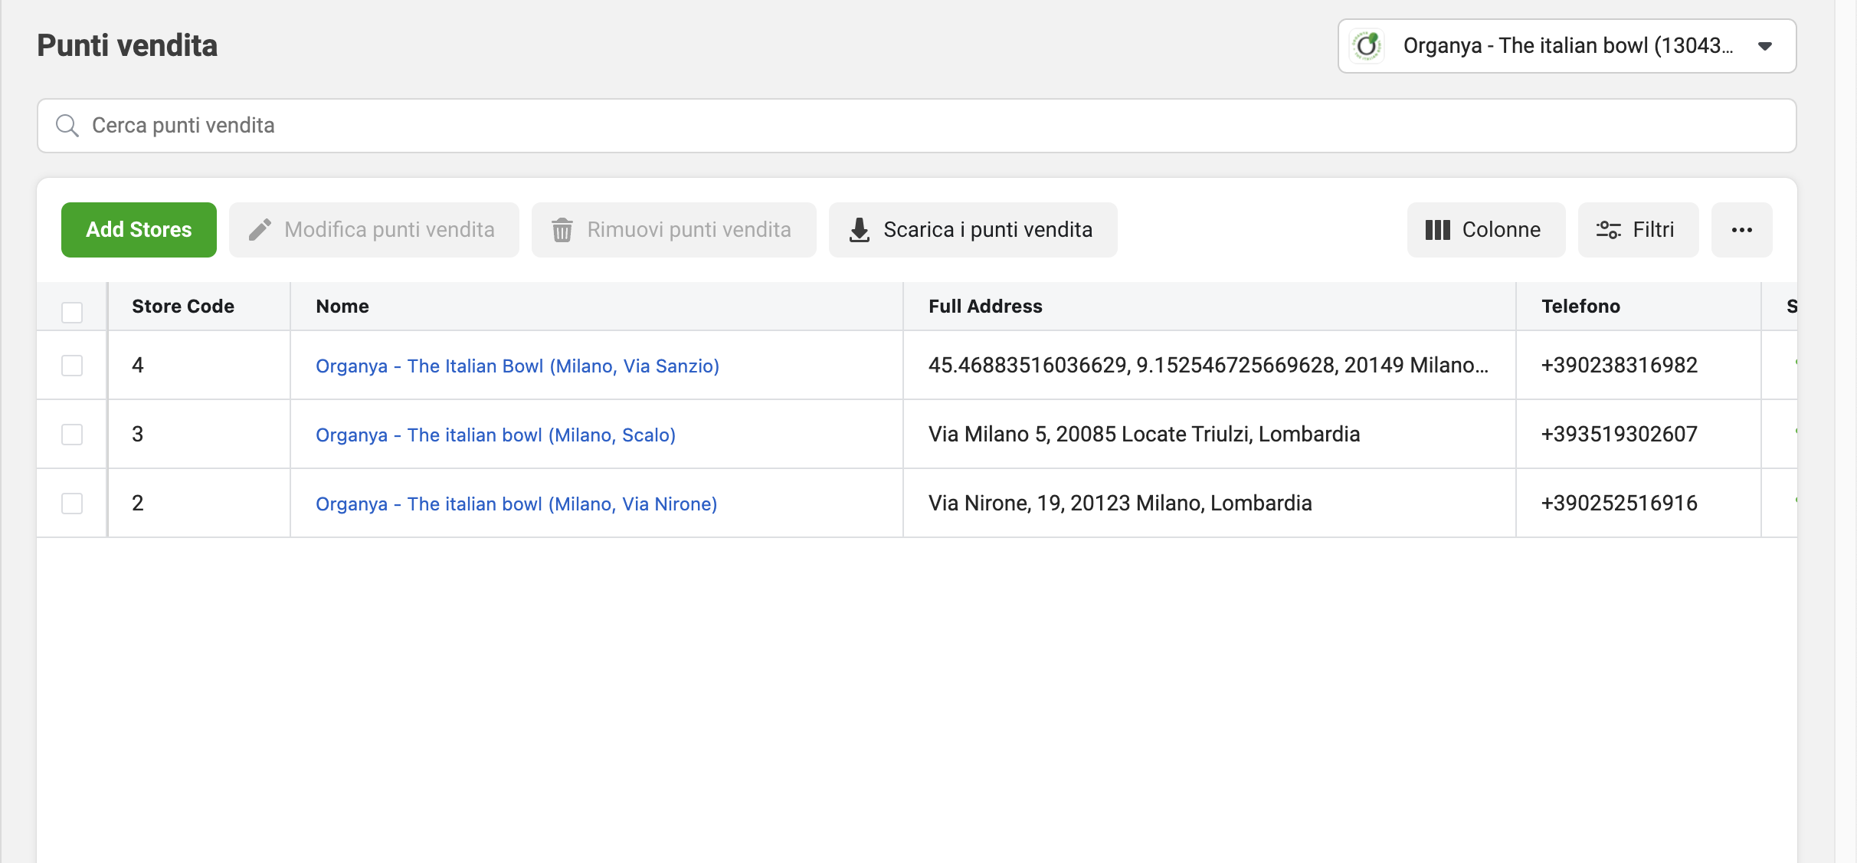Open the three-dot more options menu
Viewport: 1857px width, 863px height.
click(1742, 230)
